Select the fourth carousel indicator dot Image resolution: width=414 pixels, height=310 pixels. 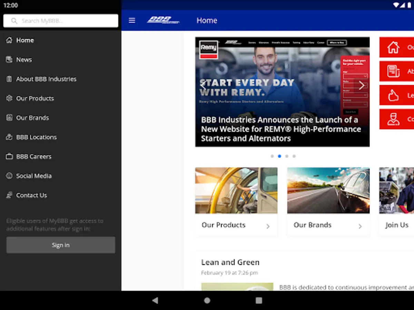294,156
